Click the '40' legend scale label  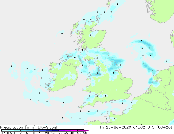pyautogui.click(x=72, y=133)
